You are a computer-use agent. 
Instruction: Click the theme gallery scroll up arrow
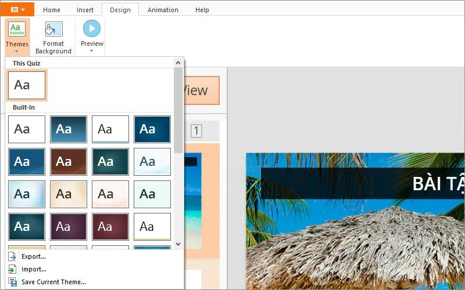178,63
